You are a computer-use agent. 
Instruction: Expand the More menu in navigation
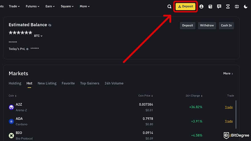pos(84,6)
